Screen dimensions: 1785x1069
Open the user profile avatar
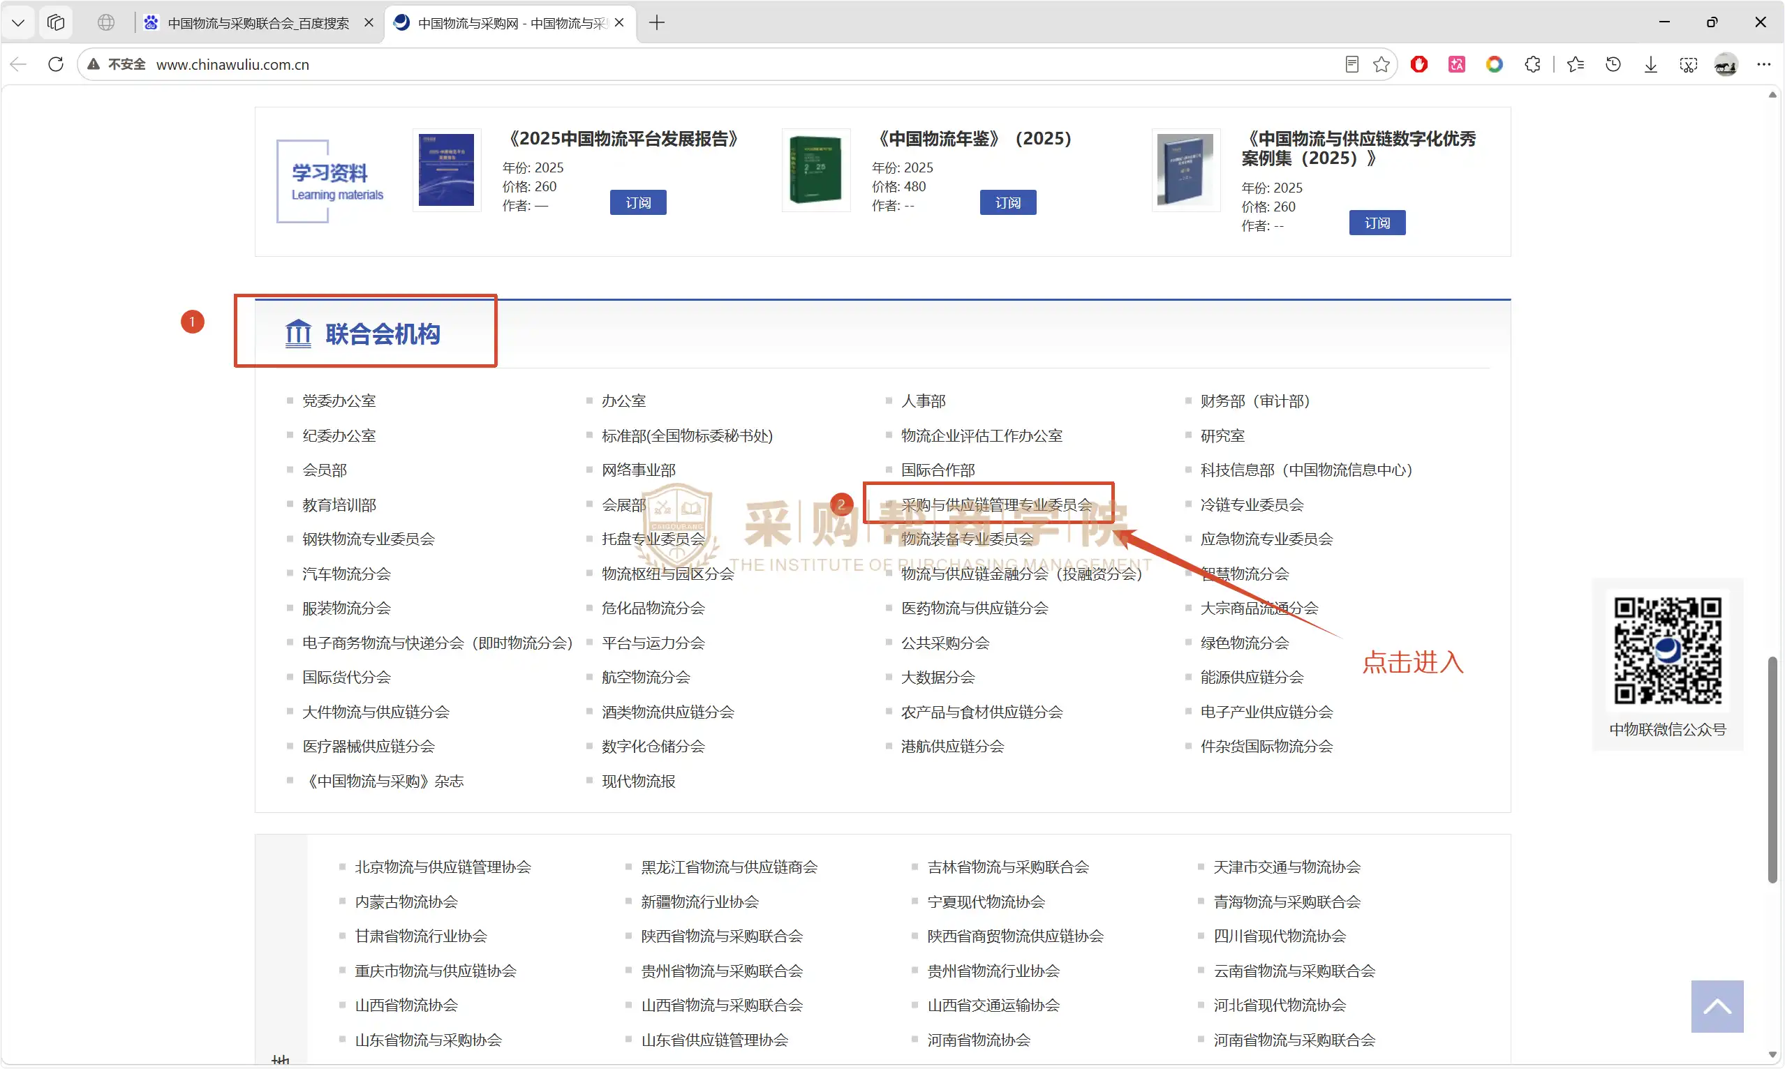(x=1725, y=64)
